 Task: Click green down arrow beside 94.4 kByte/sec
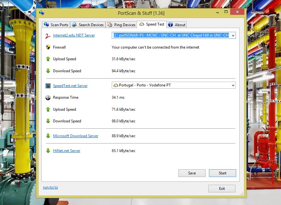[x=48, y=71]
